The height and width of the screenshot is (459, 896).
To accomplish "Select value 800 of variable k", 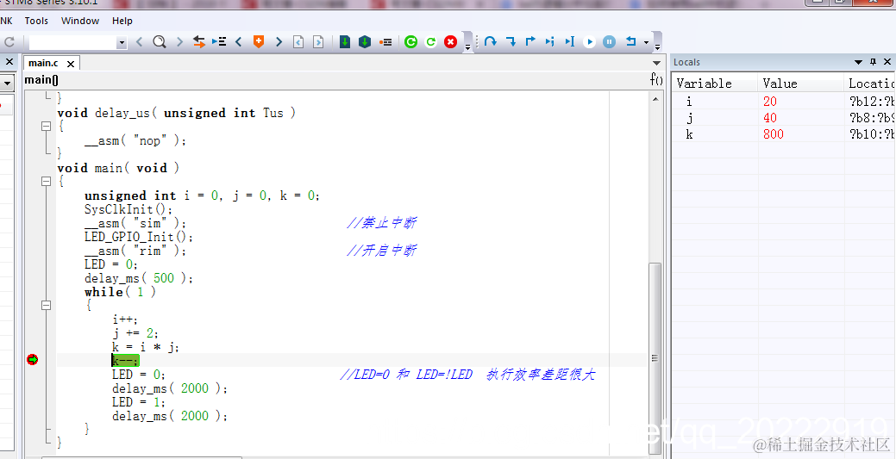I will (x=774, y=134).
